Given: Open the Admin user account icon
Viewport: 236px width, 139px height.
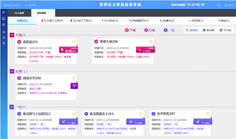Looking at the screenshot, I should [x=225, y=5].
